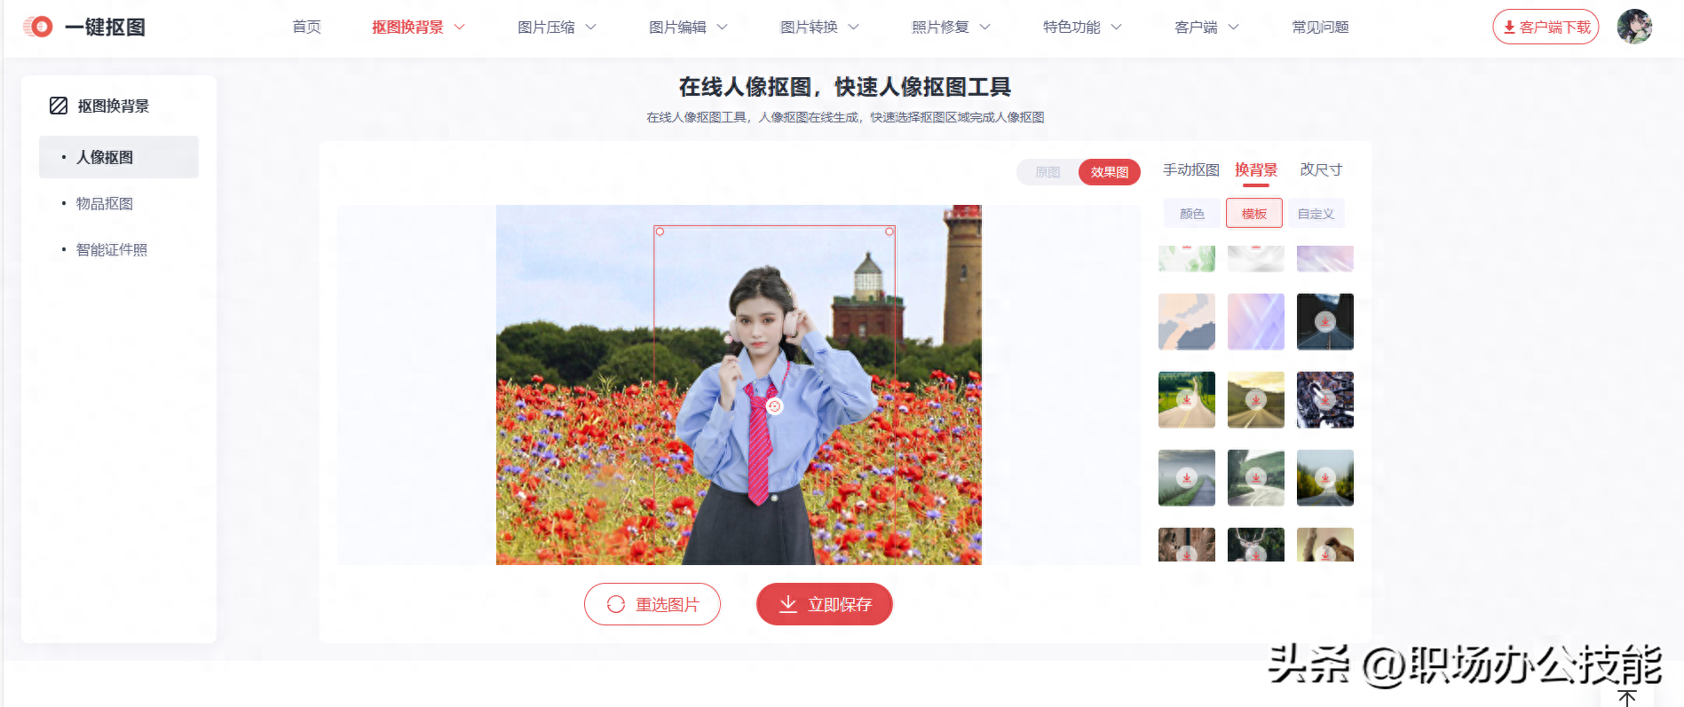Select the 模板 background option
The height and width of the screenshot is (707, 1684).
click(1254, 214)
